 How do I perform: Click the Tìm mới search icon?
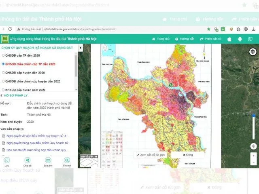coord(67,160)
